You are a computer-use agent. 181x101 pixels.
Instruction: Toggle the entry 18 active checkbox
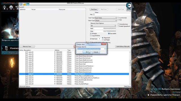click(x=27, y=84)
